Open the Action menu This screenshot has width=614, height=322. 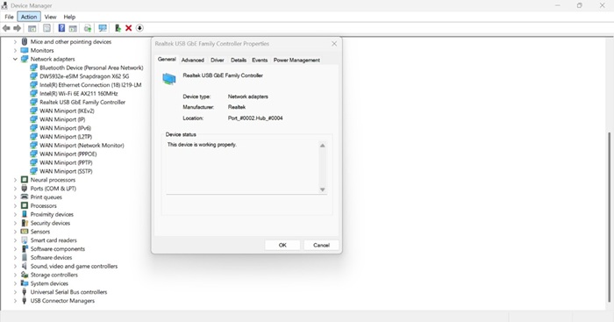tap(29, 17)
